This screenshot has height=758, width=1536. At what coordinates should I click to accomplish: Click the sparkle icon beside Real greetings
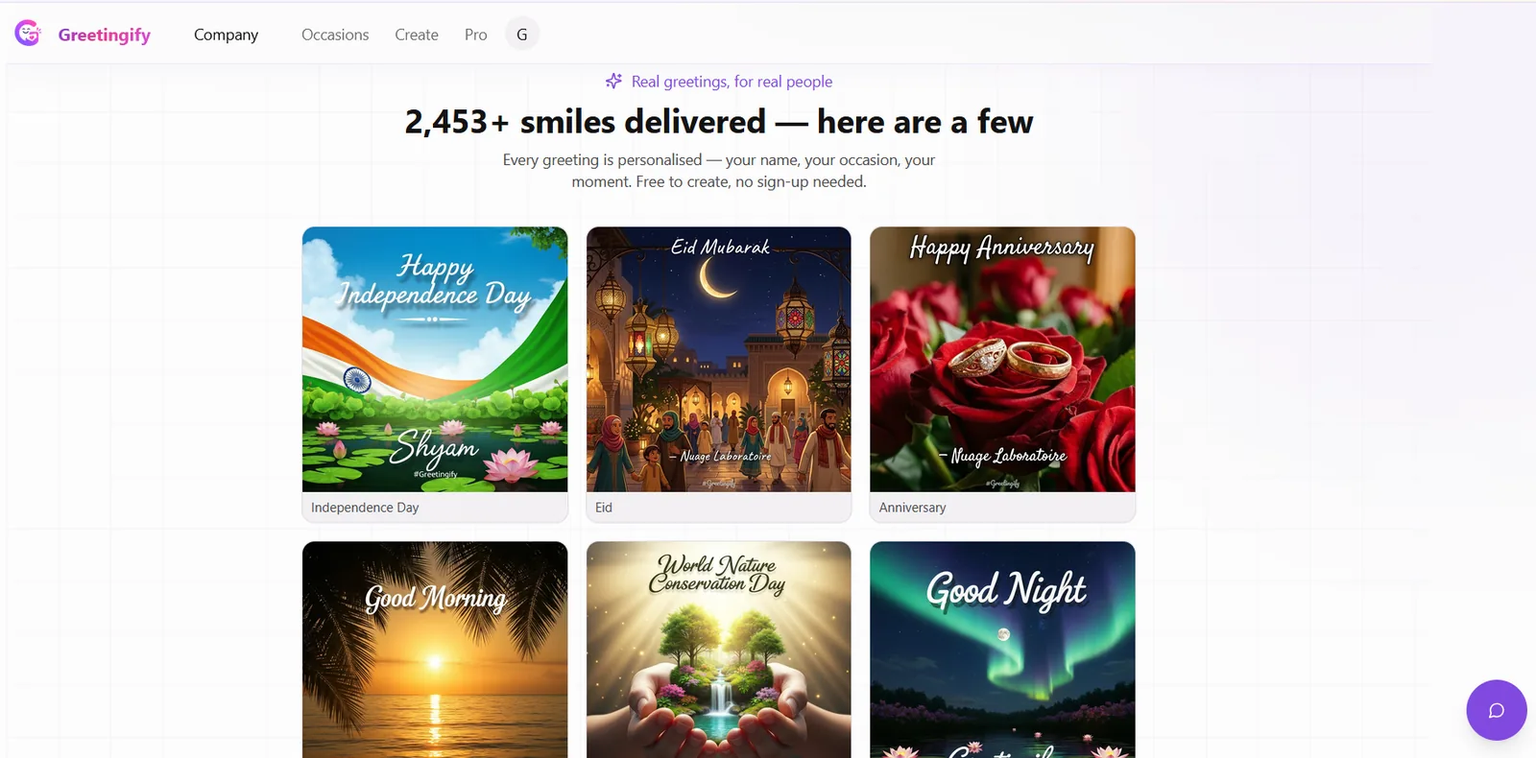point(613,82)
